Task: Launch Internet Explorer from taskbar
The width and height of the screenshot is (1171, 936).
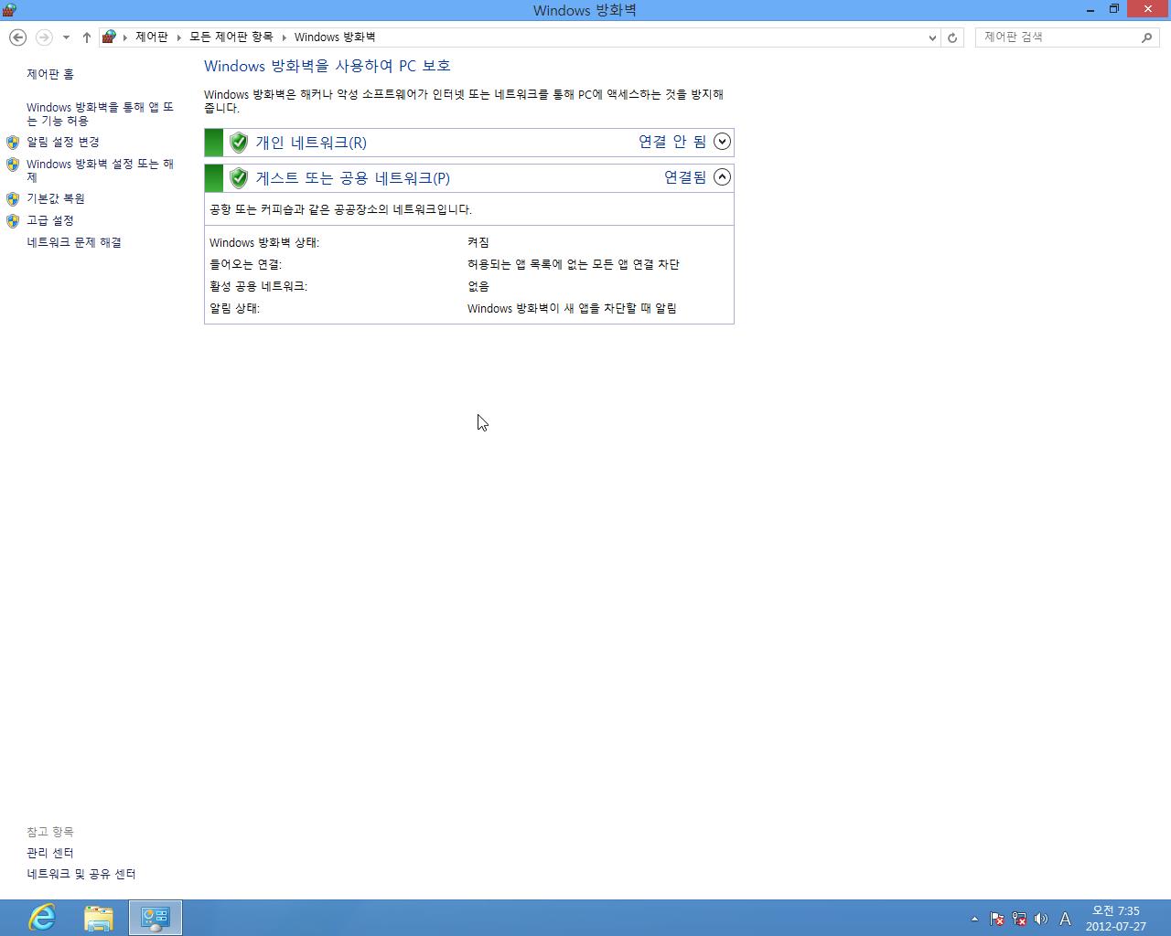Action: (42, 918)
